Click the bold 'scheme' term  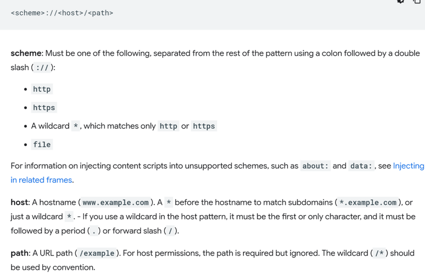[26, 53]
